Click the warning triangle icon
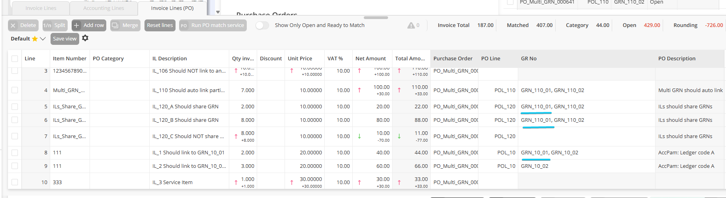726x198 pixels. coord(411,25)
